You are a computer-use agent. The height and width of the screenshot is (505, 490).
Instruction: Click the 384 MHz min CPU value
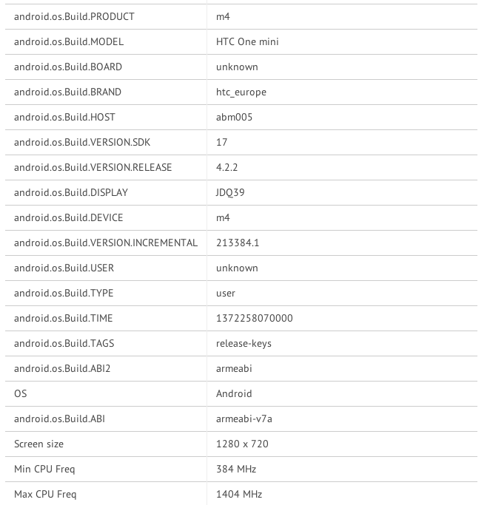[x=236, y=469]
